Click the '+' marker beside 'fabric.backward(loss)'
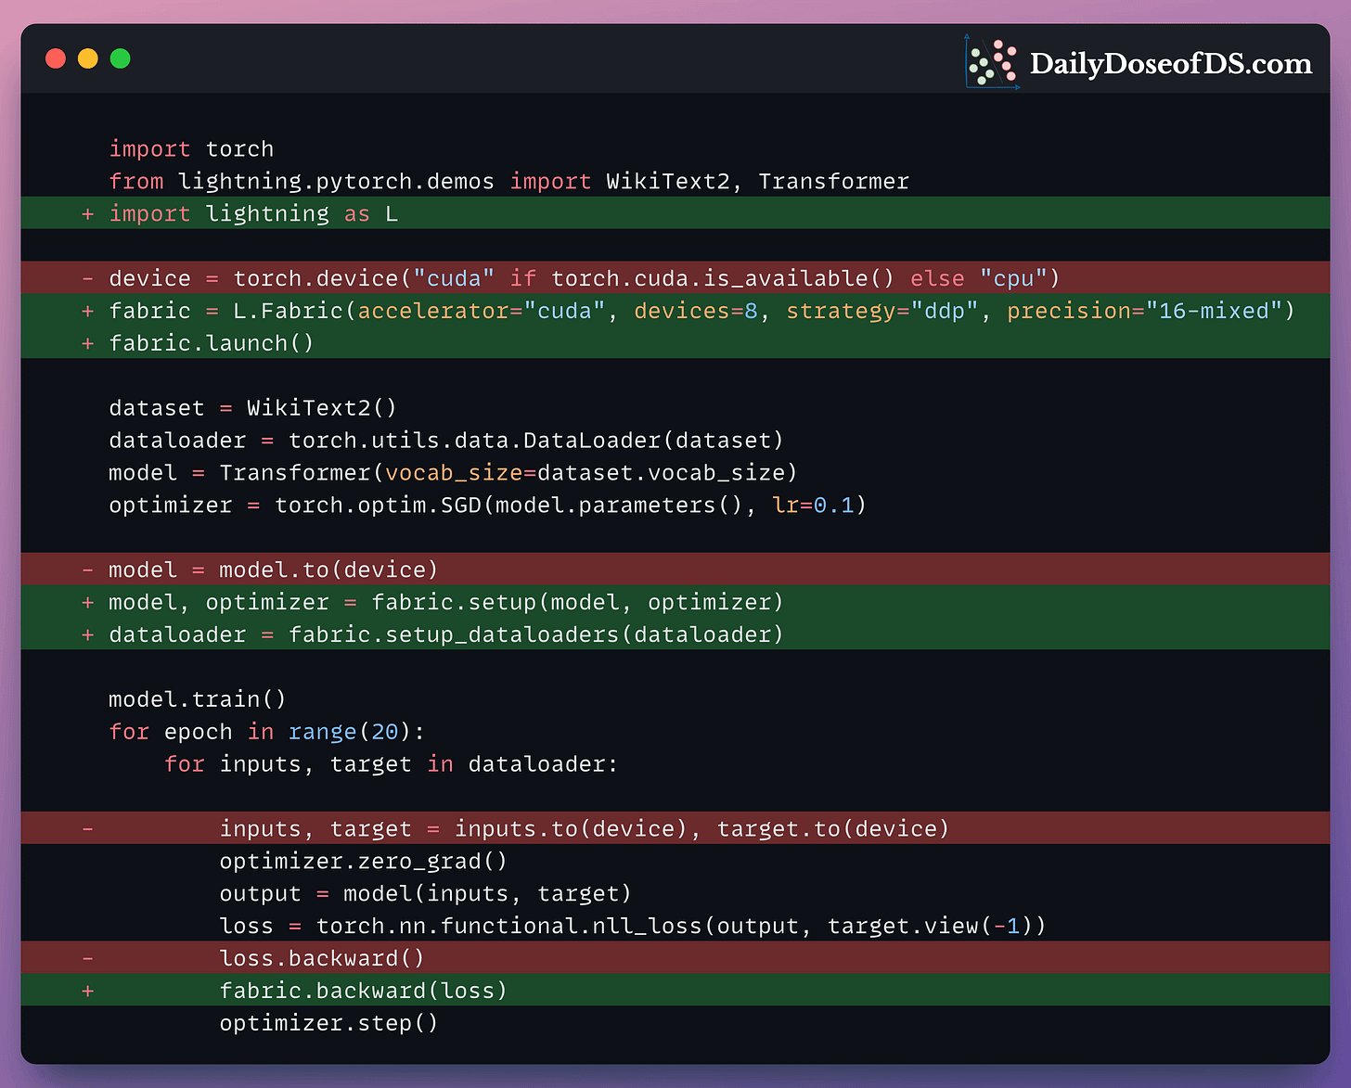This screenshot has height=1088, width=1351. tap(87, 990)
